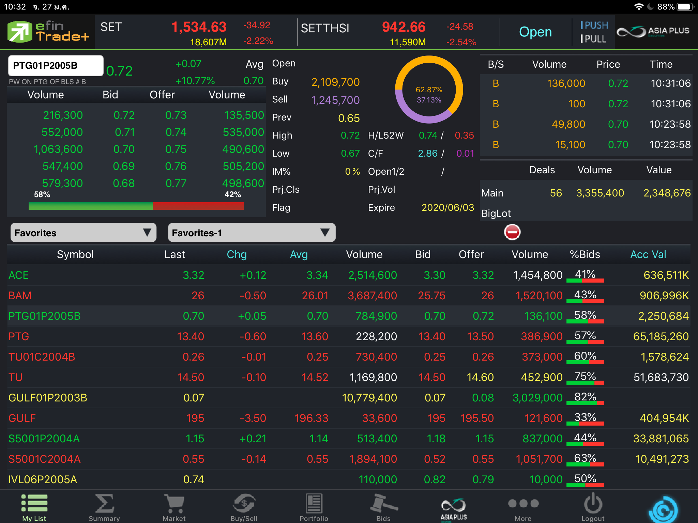The width and height of the screenshot is (698, 523).
Task: Click the red minus remove button
Action: point(512,232)
